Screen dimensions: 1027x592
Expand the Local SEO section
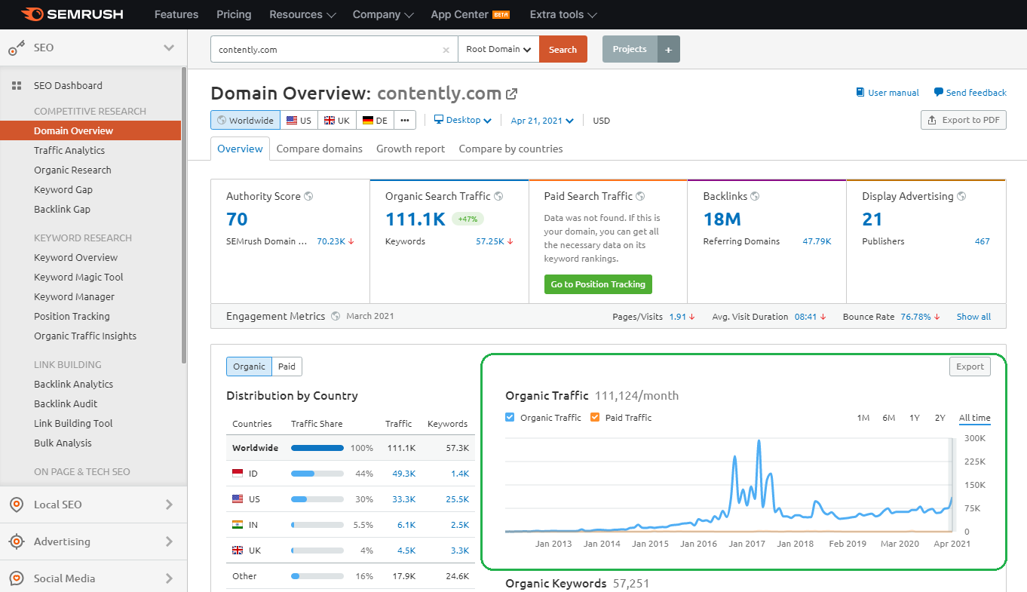(169, 505)
